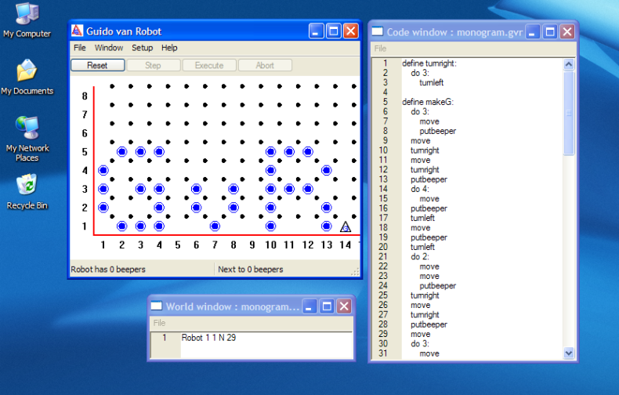Click the 'Robot 1 1 N 29' text line

pos(208,338)
